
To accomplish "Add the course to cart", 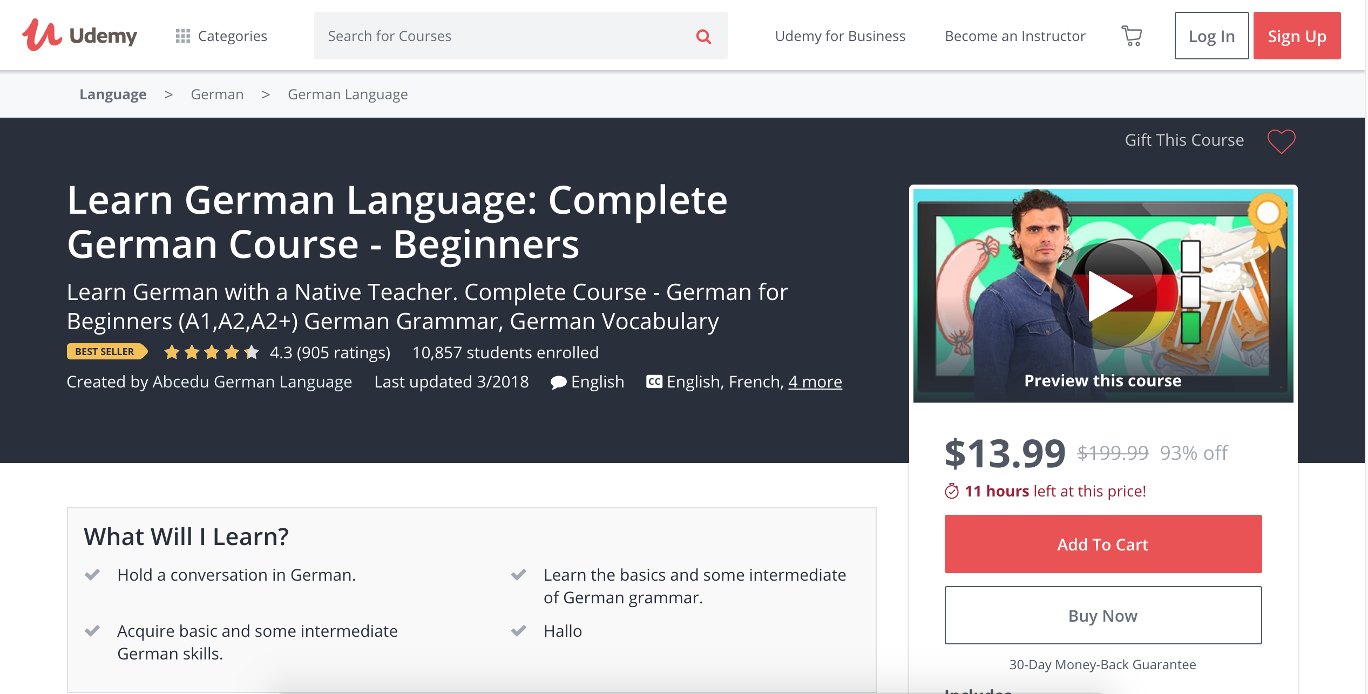I will coord(1102,545).
